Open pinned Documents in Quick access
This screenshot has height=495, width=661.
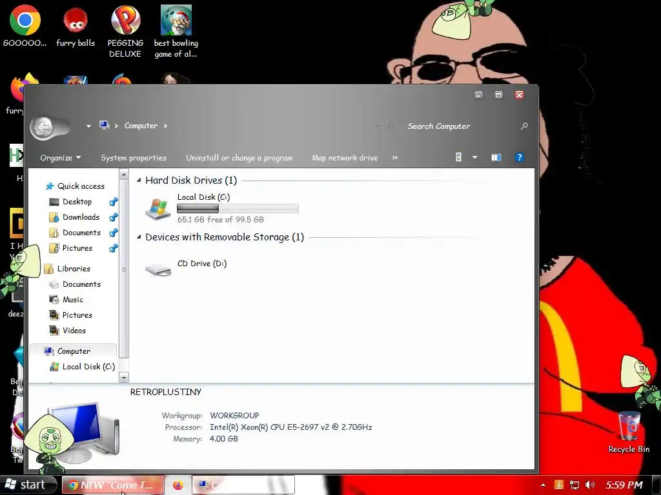pos(75,233)
